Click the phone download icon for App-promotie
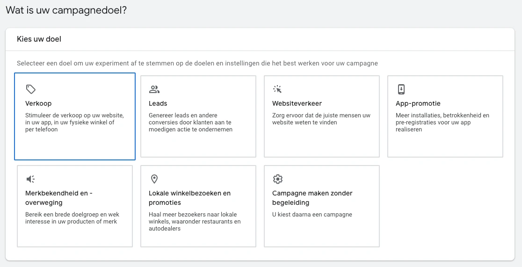This screenshot has width=522, height=267. (401, 89)
